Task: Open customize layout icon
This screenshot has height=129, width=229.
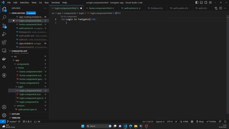Action: point(210,3)
